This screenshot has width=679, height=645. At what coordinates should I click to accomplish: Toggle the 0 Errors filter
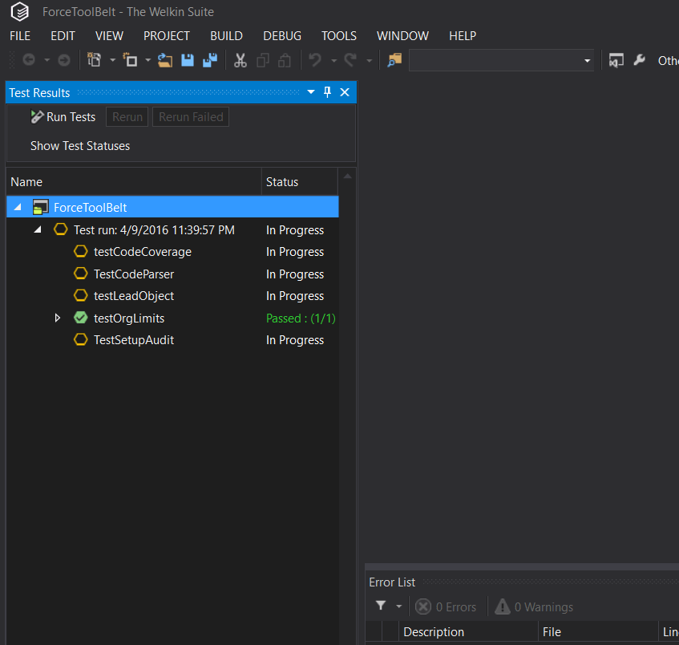446,606
